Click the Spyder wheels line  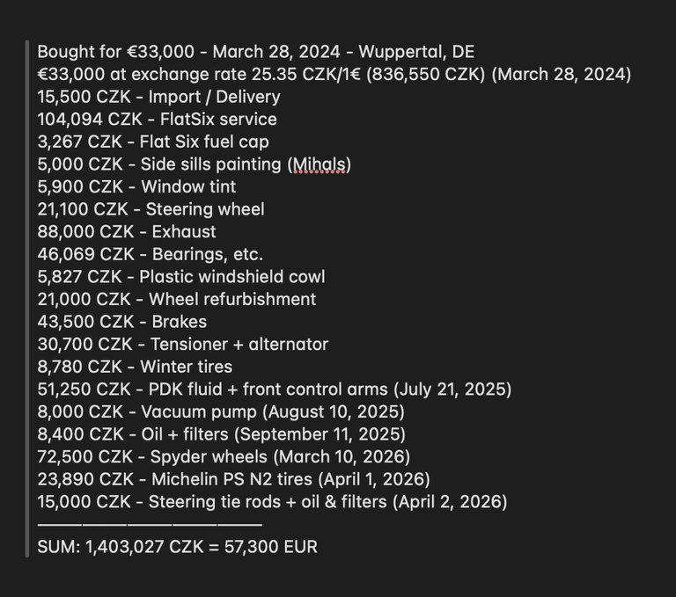(224, 457)
